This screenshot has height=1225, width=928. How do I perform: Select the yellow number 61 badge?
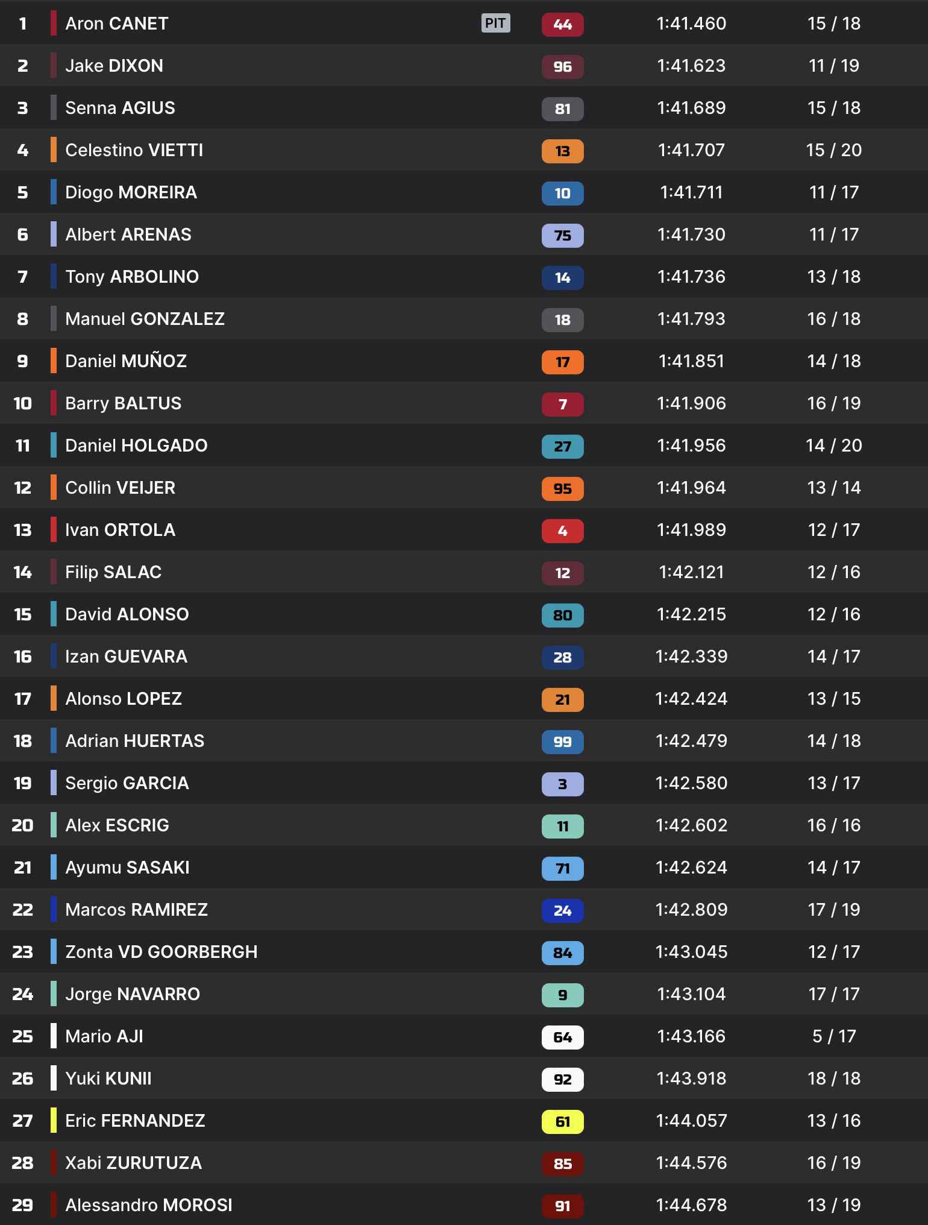coord(562,1122)
